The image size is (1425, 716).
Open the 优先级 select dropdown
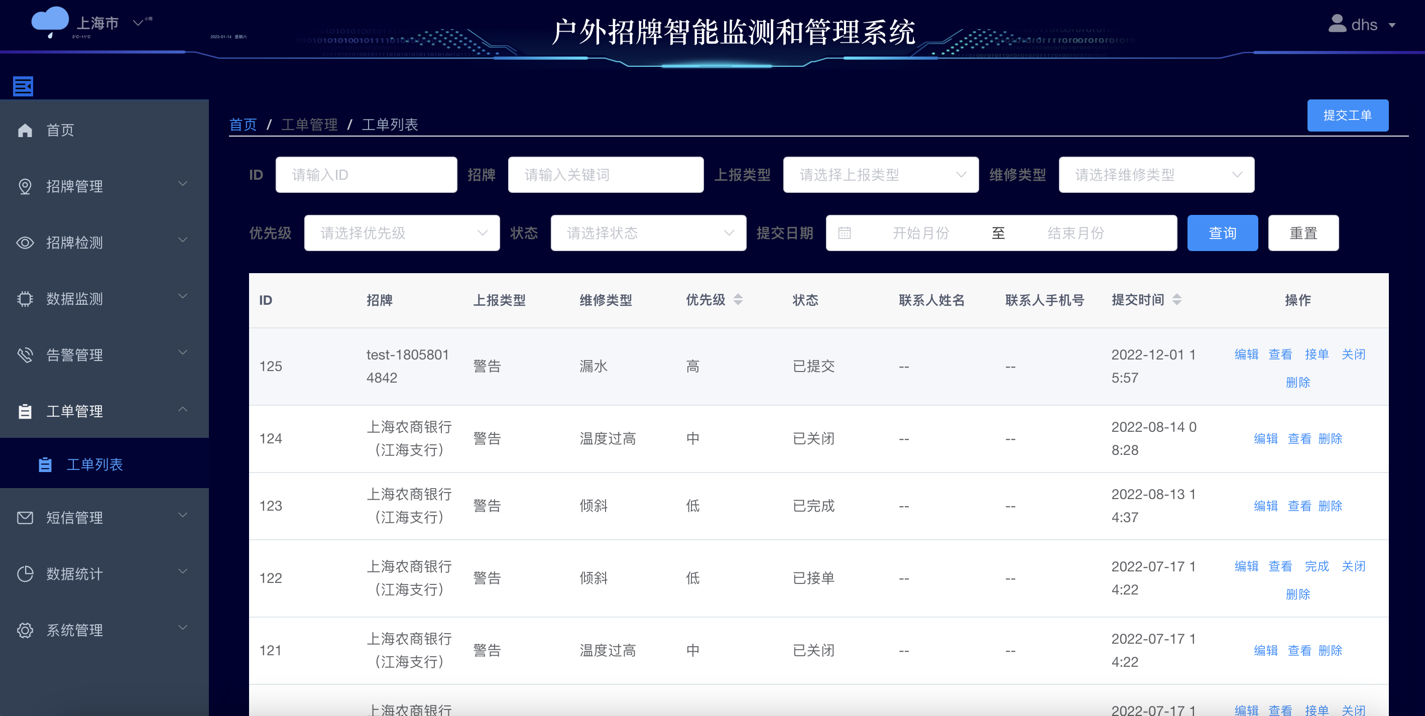point(402,233)
